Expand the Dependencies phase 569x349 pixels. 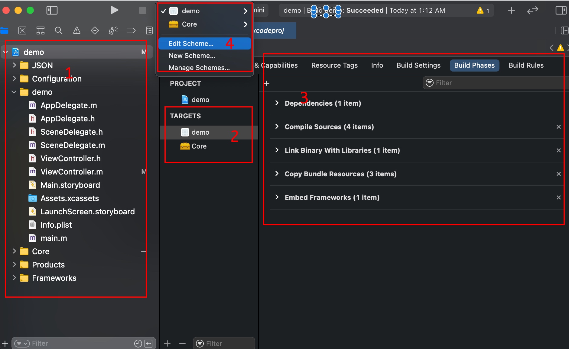(x=277, y=103)
